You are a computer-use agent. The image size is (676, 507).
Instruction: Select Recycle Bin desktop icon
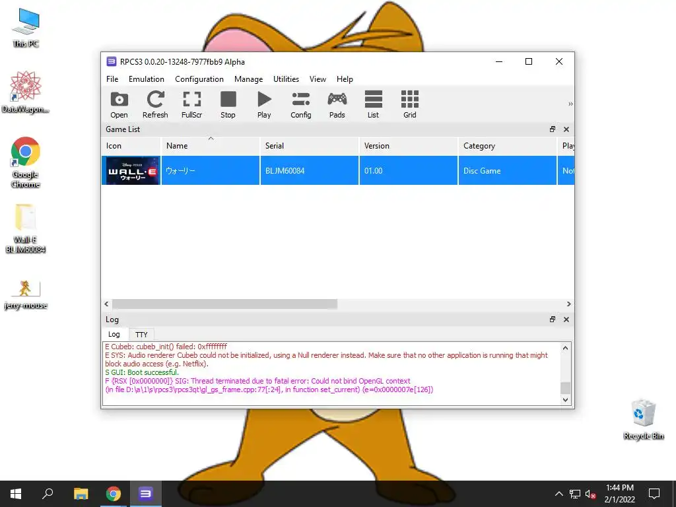643,419
